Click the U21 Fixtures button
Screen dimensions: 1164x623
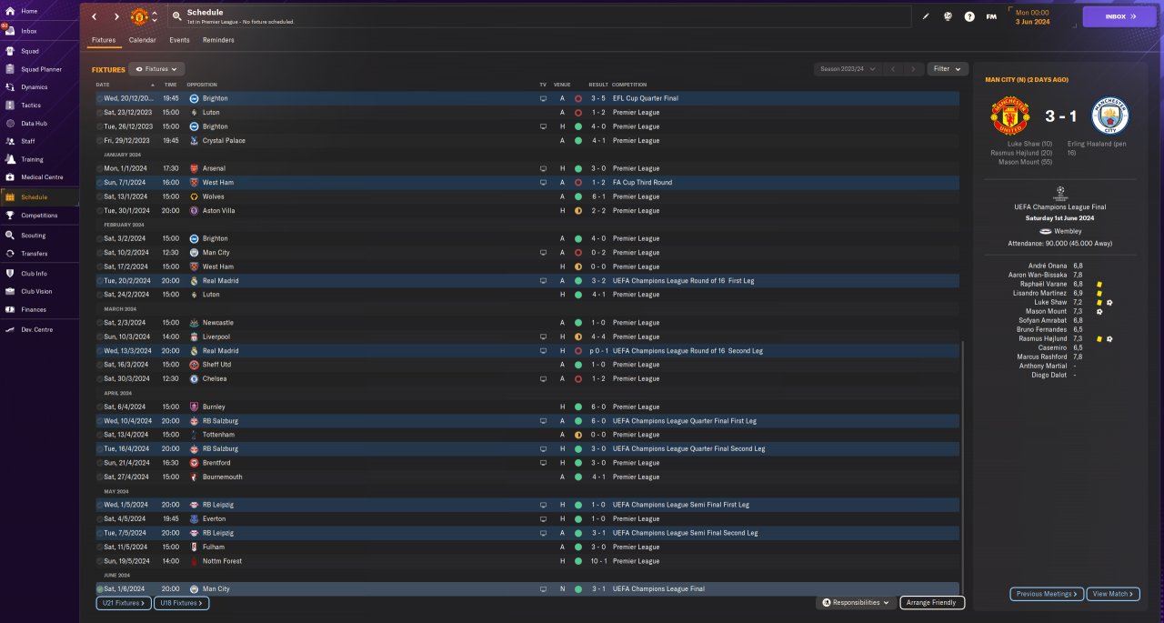point(122,603)
